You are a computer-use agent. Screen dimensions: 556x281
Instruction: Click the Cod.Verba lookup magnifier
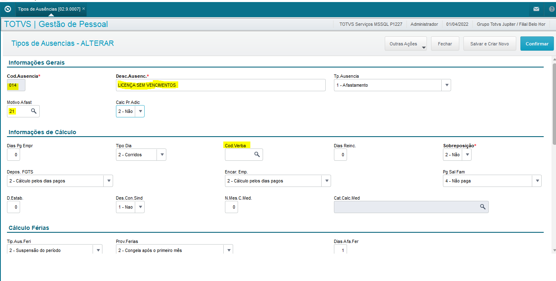click(257, 154)
